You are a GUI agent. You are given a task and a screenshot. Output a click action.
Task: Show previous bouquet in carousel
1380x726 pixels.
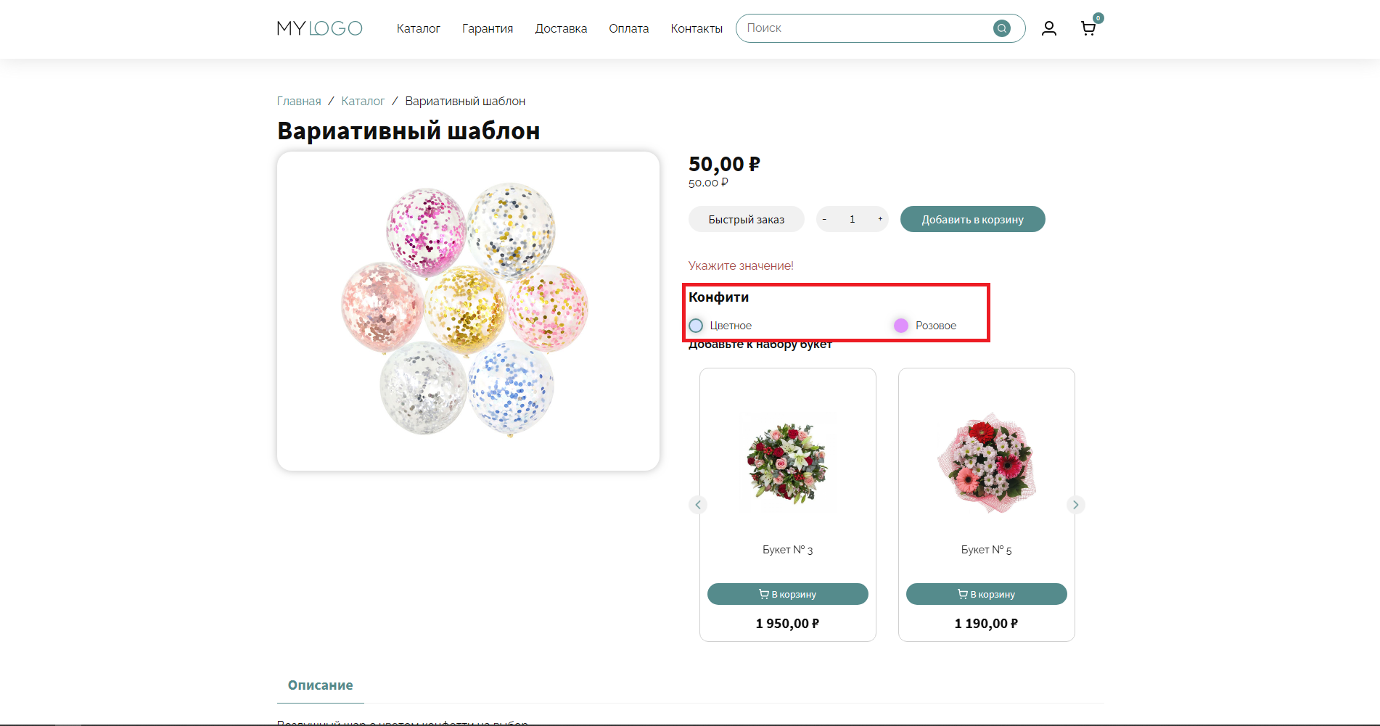click(x=698, y=505)
